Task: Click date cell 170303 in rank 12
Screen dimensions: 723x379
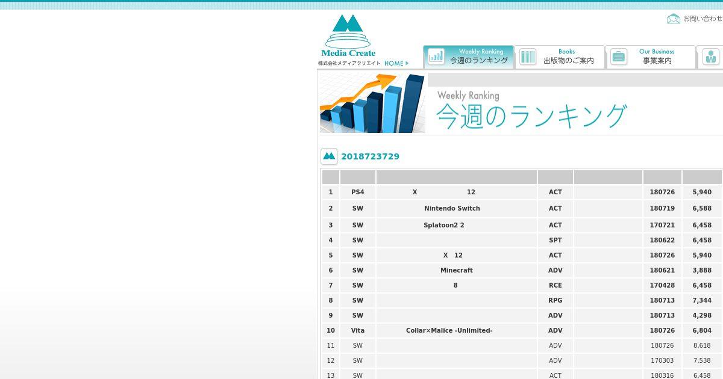Action: 662,360
